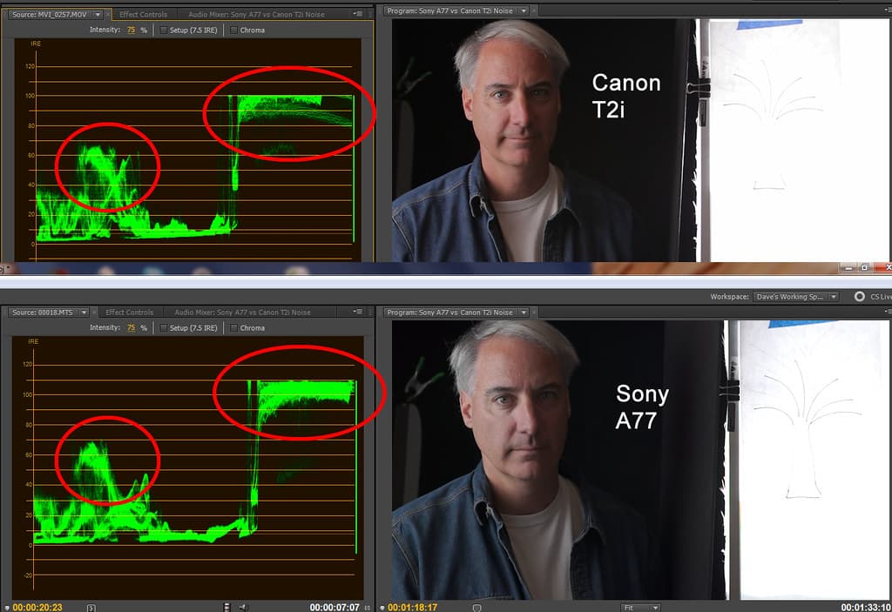Click the Sony A77 program monitor frame
This screenshot has height=612, width=892.
[642, 461]
